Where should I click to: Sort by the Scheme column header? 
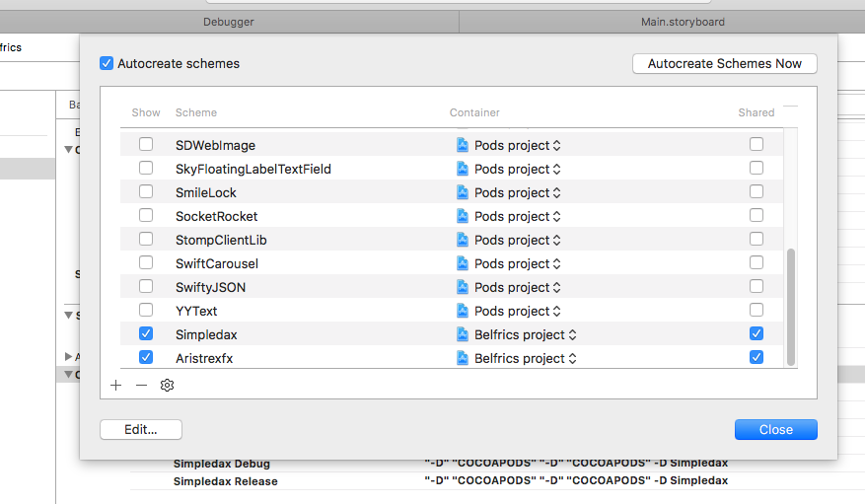tap(196, 112)
